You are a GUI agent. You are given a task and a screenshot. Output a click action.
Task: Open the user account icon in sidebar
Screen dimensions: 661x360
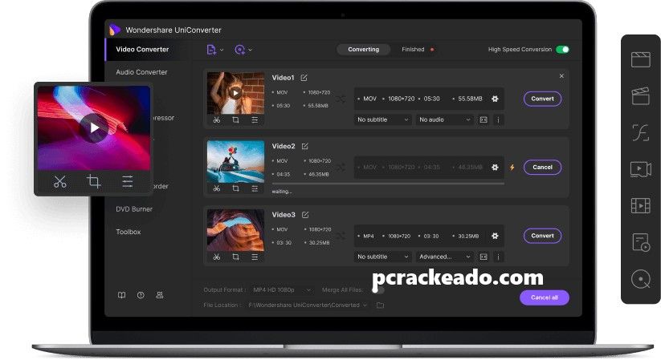(160, 295)
